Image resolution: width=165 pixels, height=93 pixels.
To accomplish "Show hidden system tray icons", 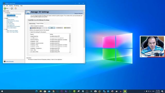I will (x=145, y=91).
